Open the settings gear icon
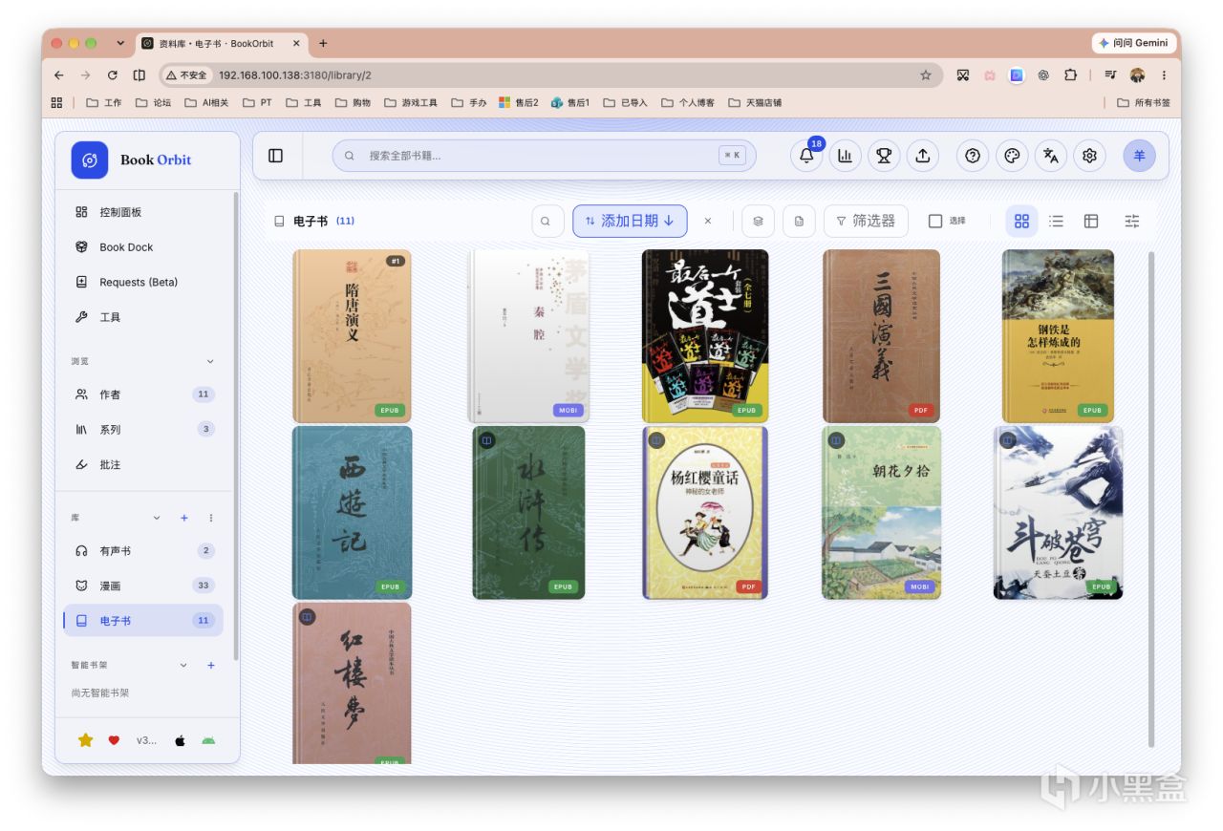 pos(1089,156)
